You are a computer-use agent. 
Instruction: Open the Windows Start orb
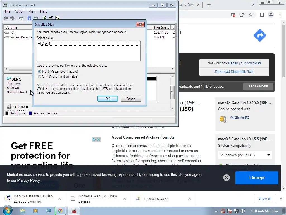pos(7,211)
